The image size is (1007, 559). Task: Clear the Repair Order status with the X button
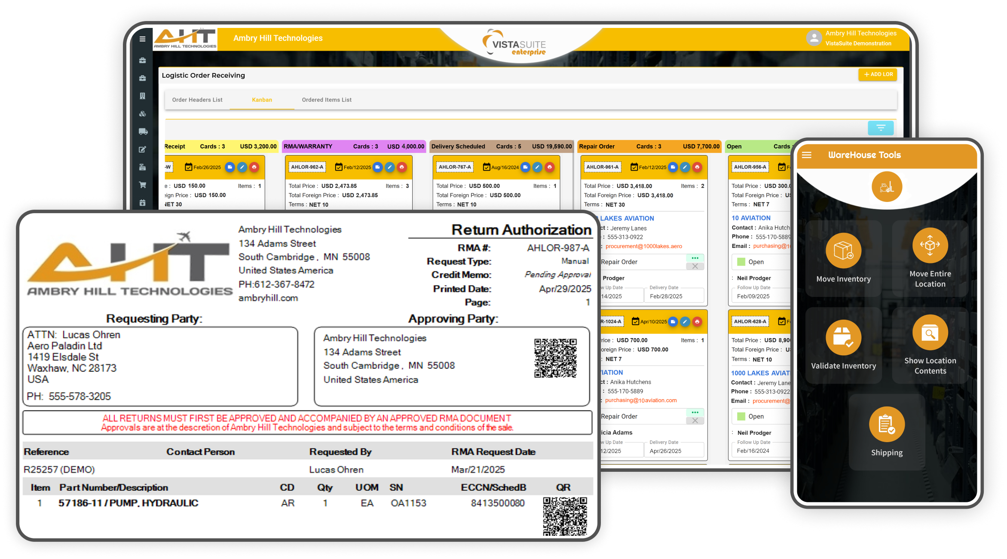[695, 266]
